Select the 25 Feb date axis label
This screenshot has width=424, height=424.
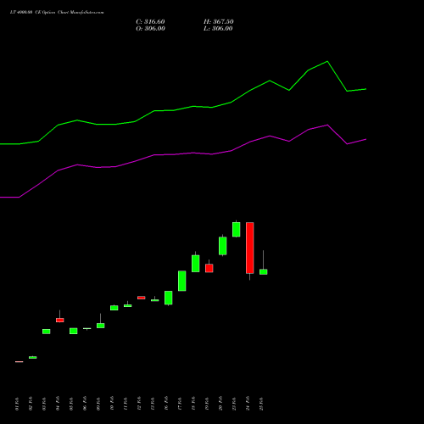[x=261, y=404]
